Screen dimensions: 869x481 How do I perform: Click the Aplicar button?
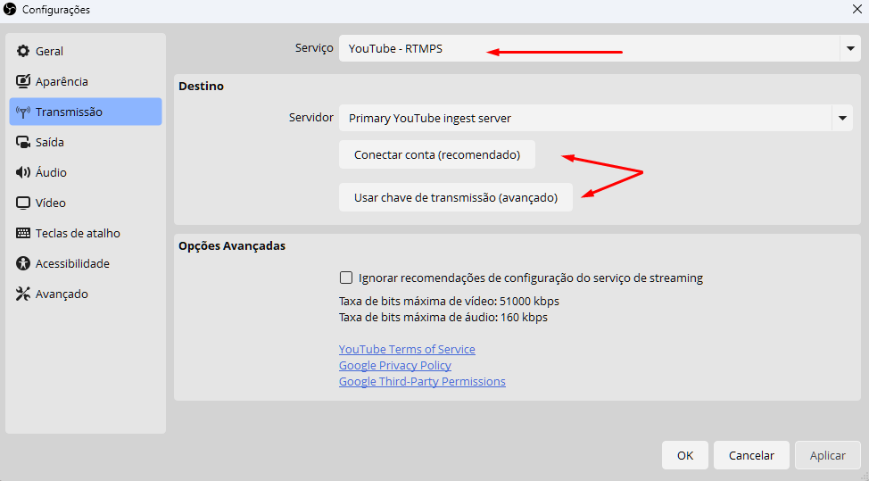point(827,455)
